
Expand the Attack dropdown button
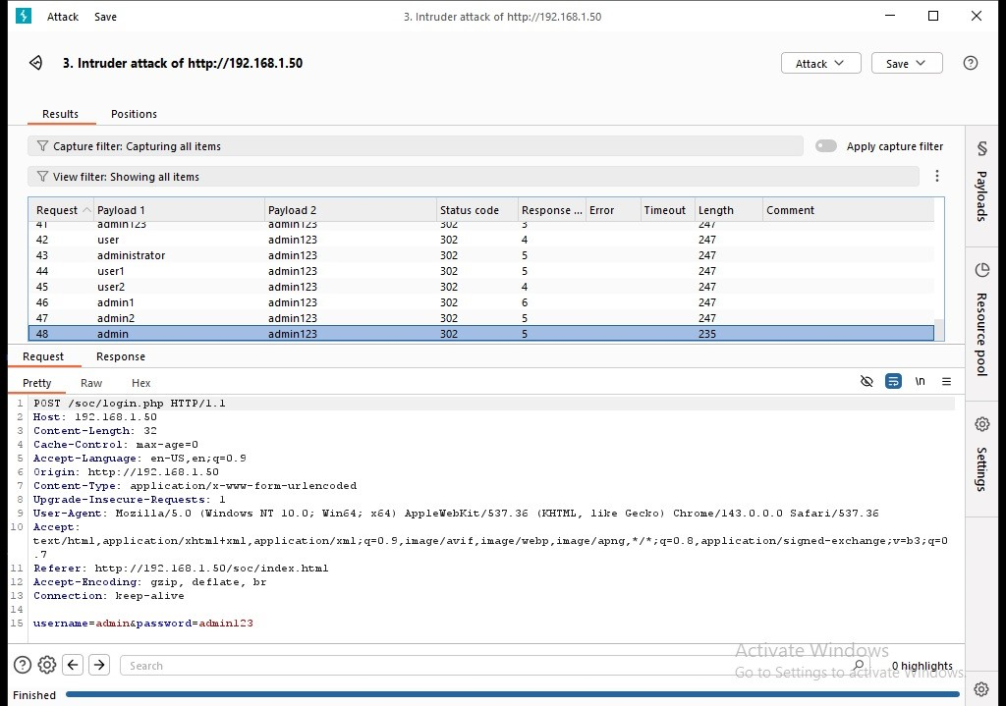820,64
